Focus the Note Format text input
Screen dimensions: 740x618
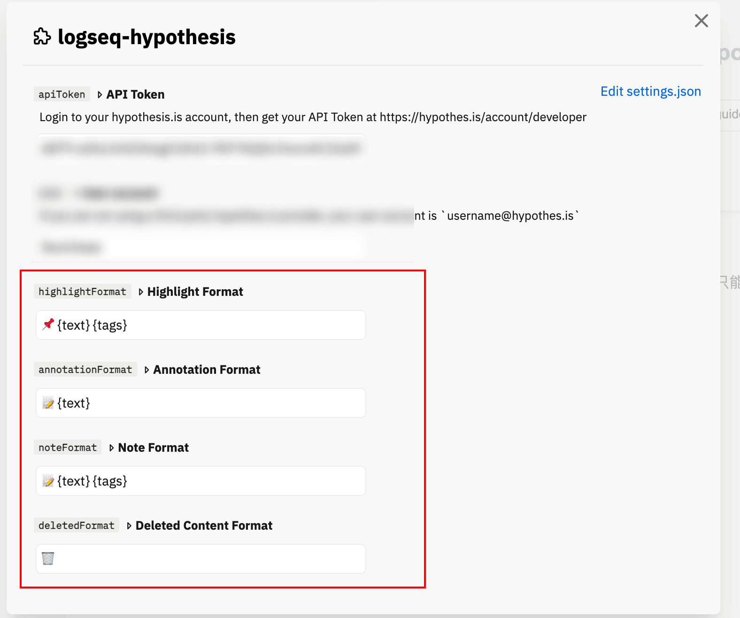(201, 481)
